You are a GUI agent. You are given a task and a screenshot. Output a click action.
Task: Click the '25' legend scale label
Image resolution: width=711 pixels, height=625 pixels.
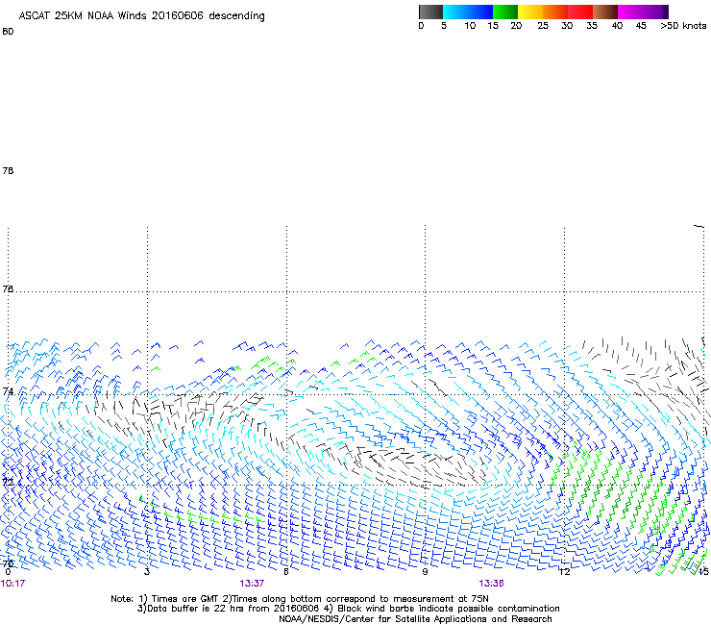543,26
